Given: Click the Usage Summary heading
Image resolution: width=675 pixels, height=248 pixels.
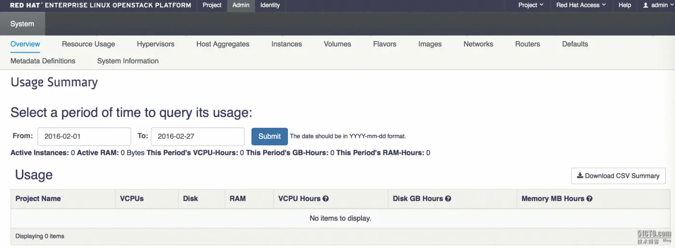Looking at the screenshot, I should click(x=54, y=82).
